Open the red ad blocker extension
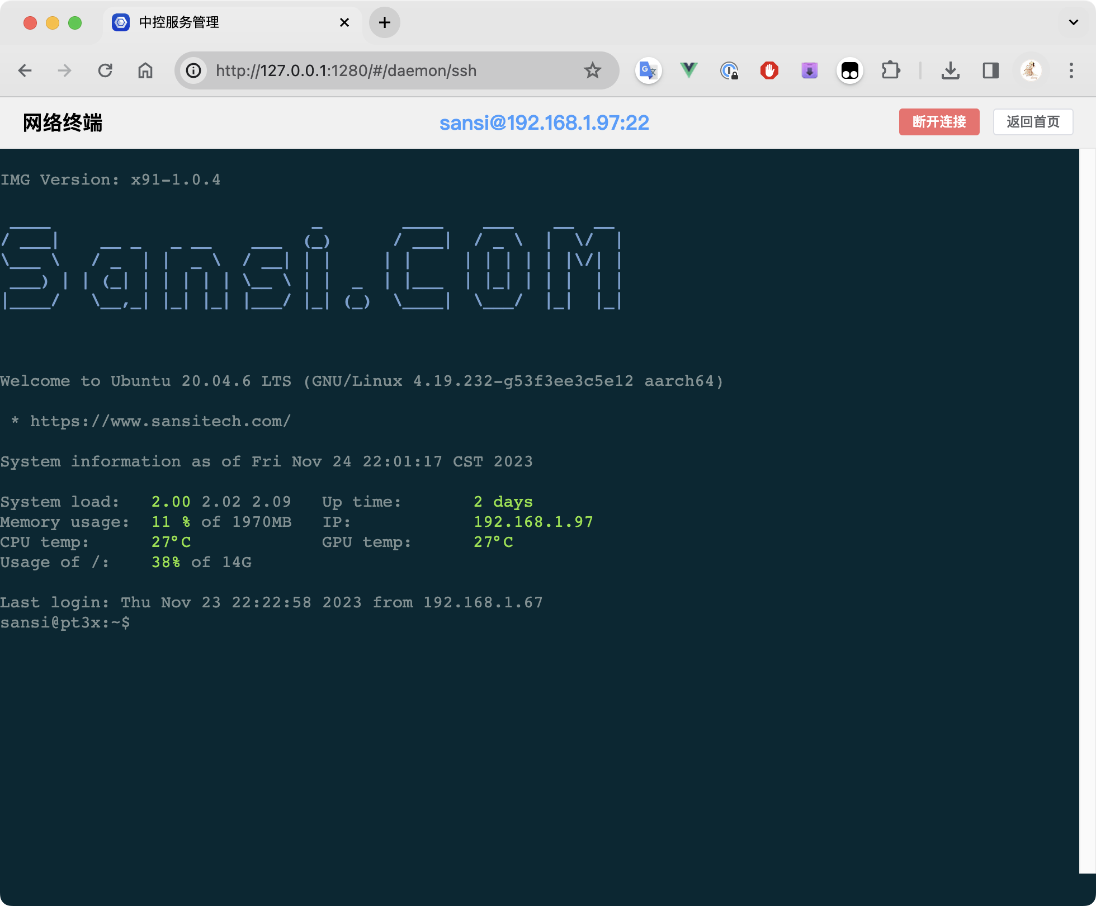 click(x=769, y=70)
